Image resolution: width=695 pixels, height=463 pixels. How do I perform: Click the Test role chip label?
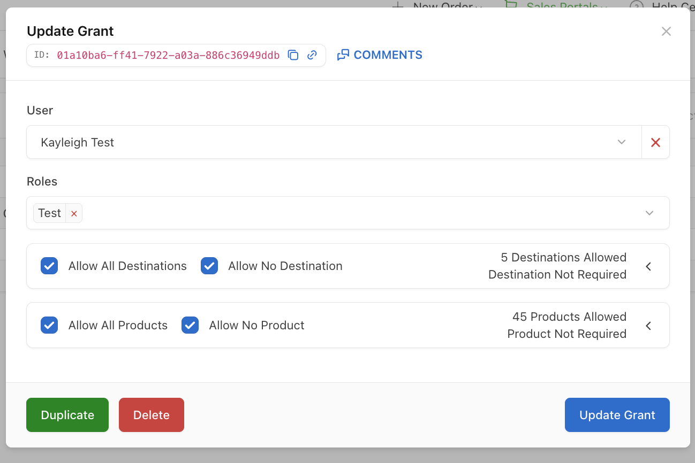50,213
